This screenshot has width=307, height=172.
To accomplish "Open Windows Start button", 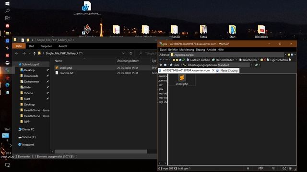I will [7, 4].
